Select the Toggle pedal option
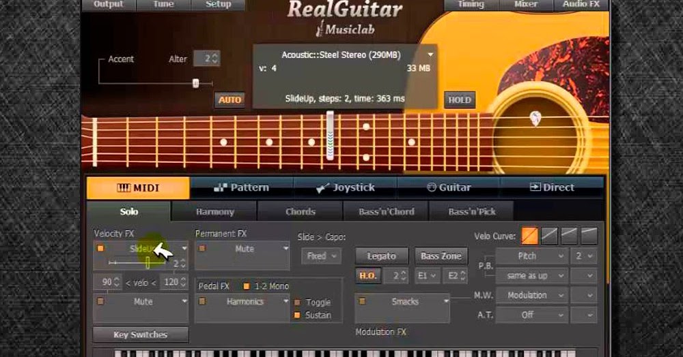This screenshot has width=683, height=357. click(x=298, y=302)
